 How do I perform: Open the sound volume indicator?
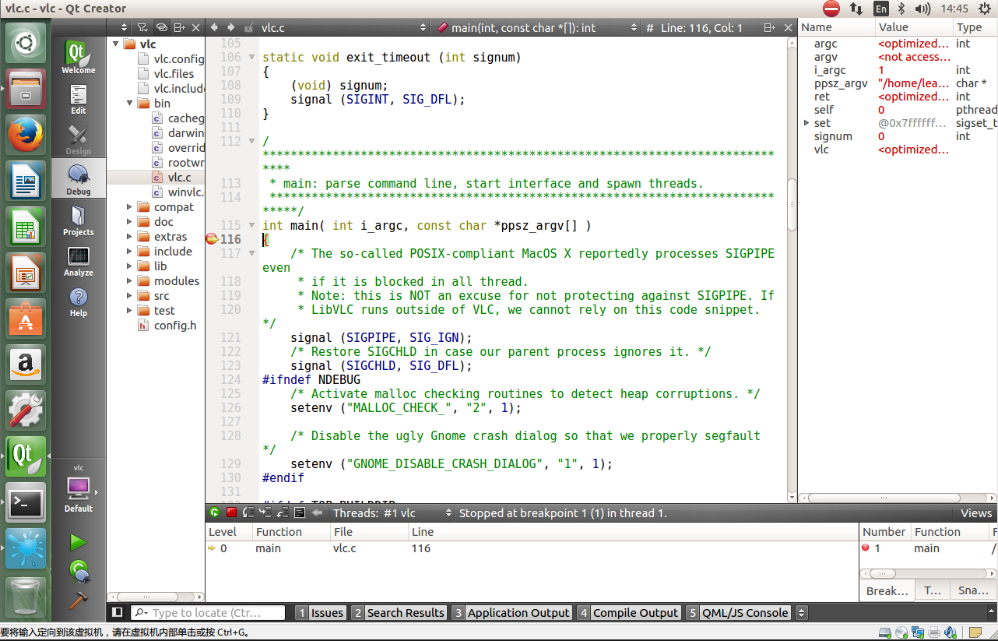[x=922, y=9]
